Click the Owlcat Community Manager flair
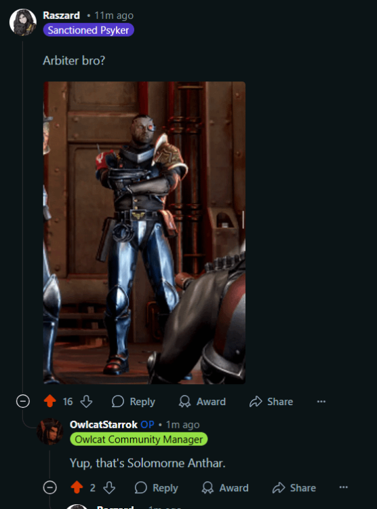 tap(139, 439)
